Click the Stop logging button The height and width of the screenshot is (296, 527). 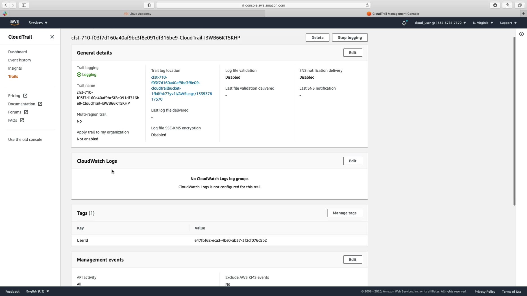tap(350, 37)
